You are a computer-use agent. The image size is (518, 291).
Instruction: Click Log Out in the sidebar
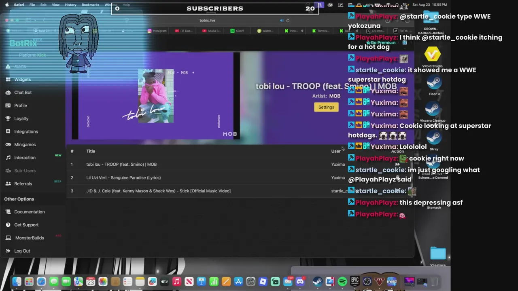click(22, 251)
